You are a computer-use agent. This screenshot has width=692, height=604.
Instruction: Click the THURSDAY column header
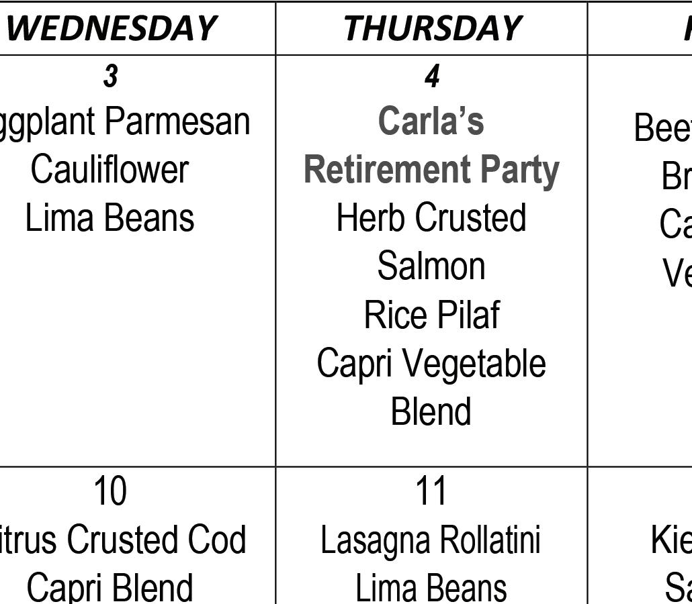[x=432, y=28]
